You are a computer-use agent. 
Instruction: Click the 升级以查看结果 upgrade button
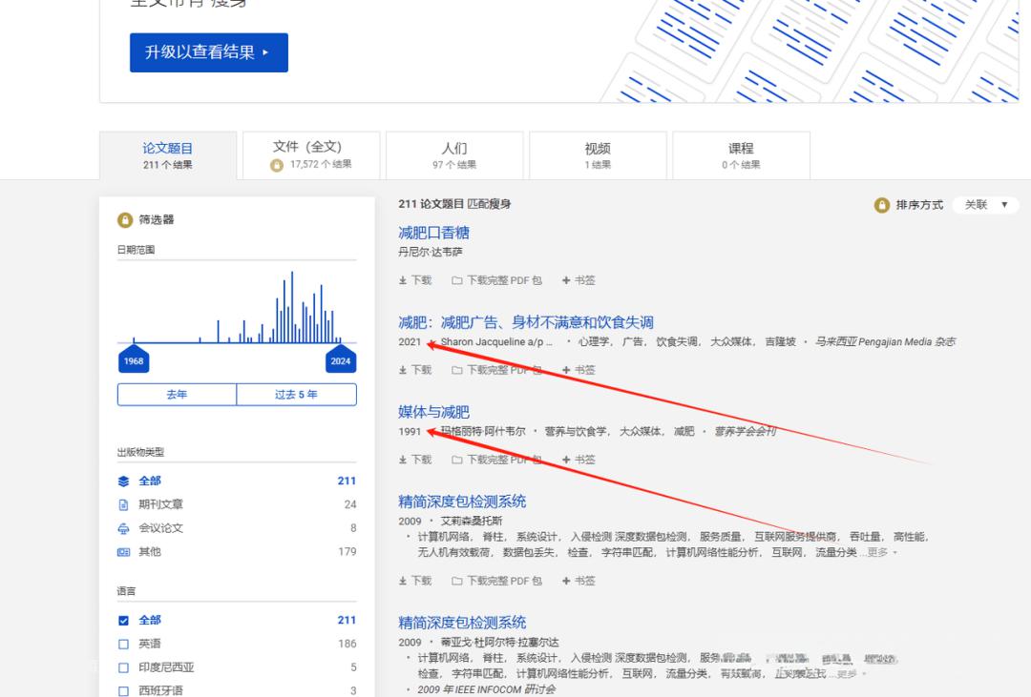click(208, 52)
